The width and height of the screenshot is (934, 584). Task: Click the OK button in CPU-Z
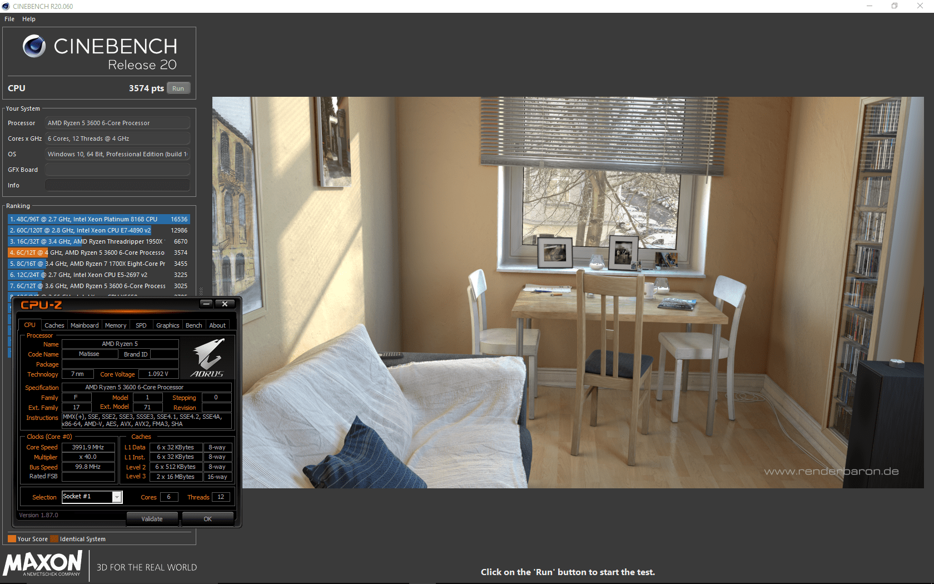[207, 519]
